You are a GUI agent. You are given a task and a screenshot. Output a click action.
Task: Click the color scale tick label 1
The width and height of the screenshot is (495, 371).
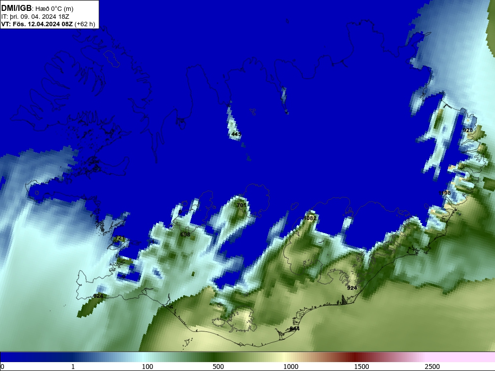73,367
